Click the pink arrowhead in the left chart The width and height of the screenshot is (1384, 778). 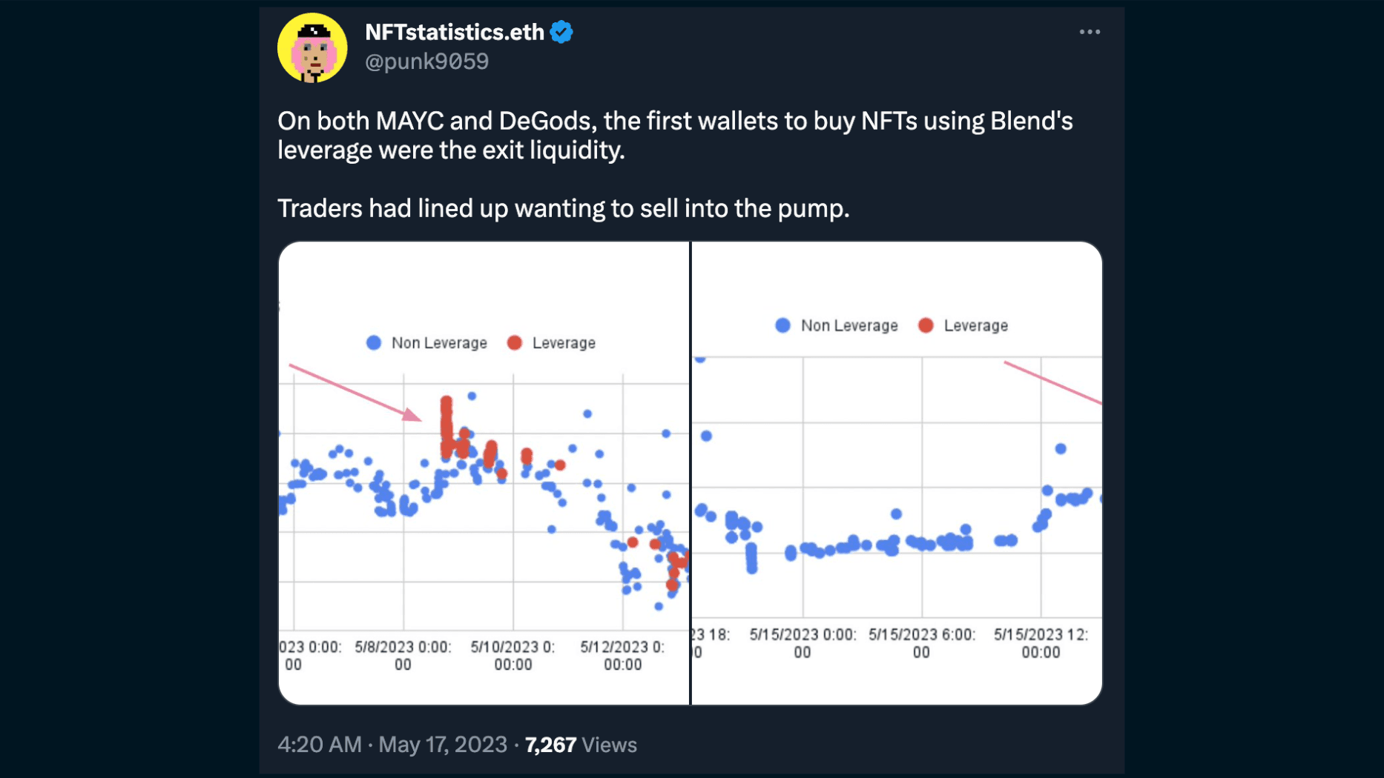click(x=412, y=415)
